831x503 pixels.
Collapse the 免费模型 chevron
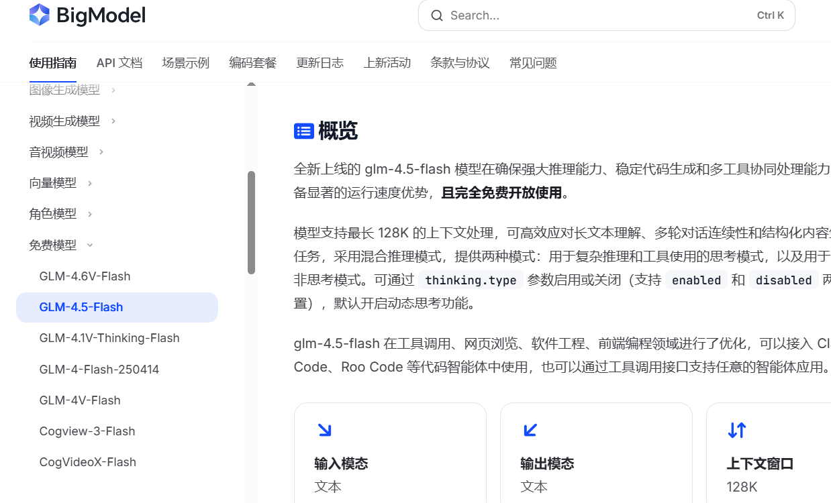tap(89, 245)
